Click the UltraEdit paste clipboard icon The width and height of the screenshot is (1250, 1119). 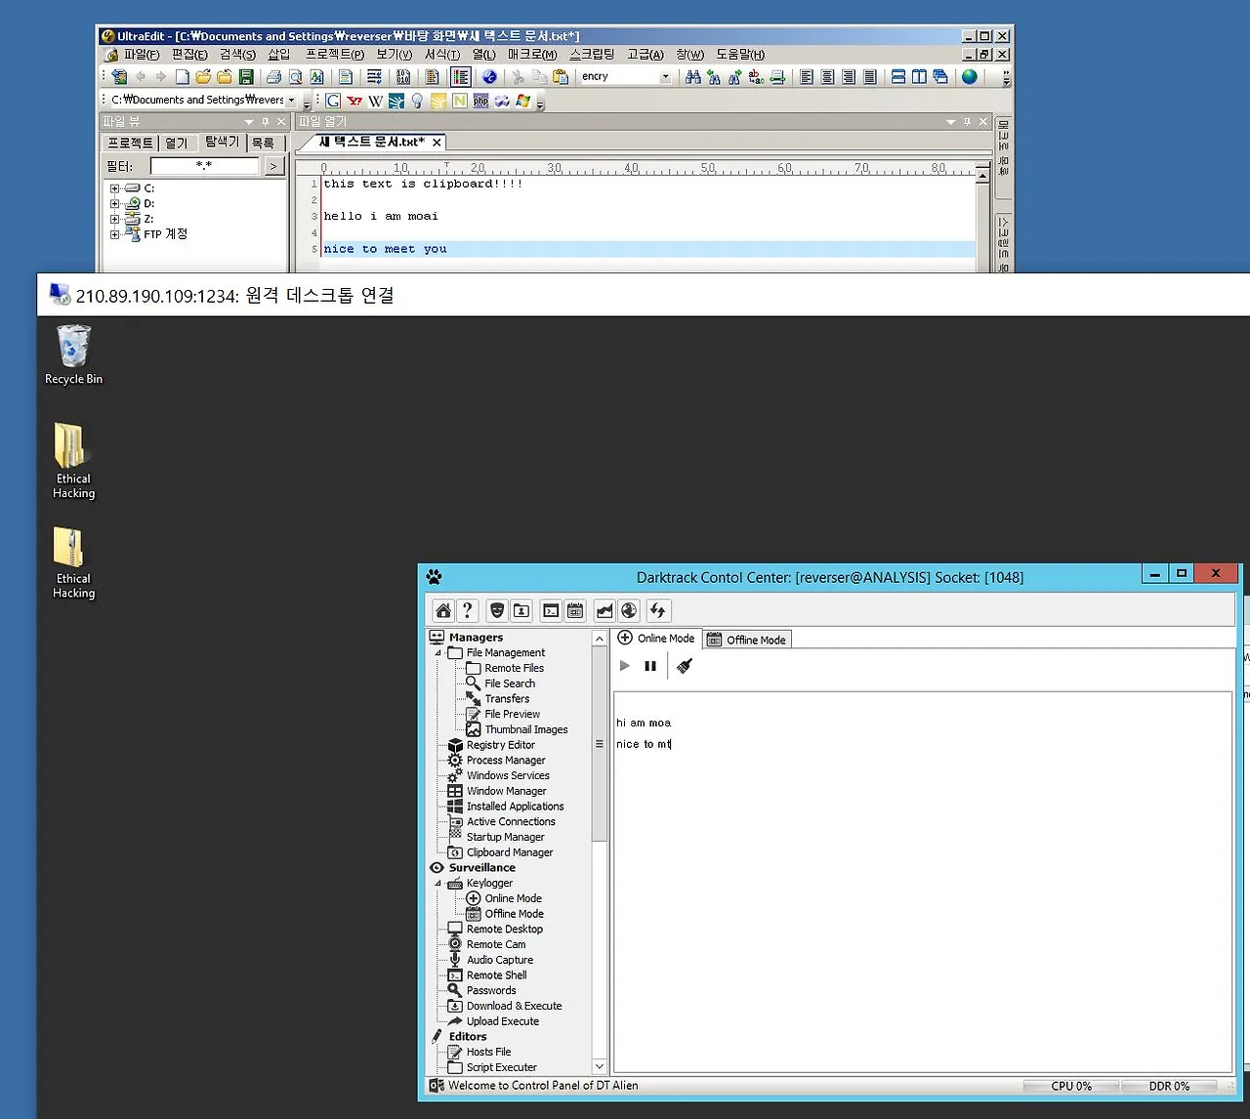click(x=561, y=76)
